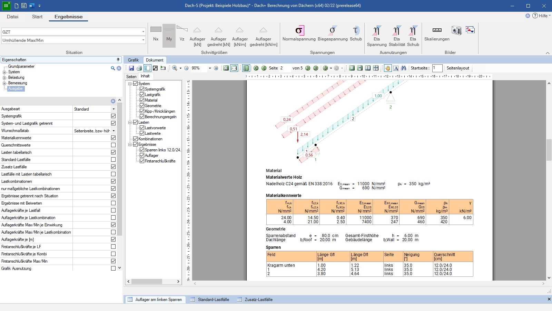Open the Umhüllende Max/Min dropdown
Screen dimensions: 552x311
(x=143, y=40)
